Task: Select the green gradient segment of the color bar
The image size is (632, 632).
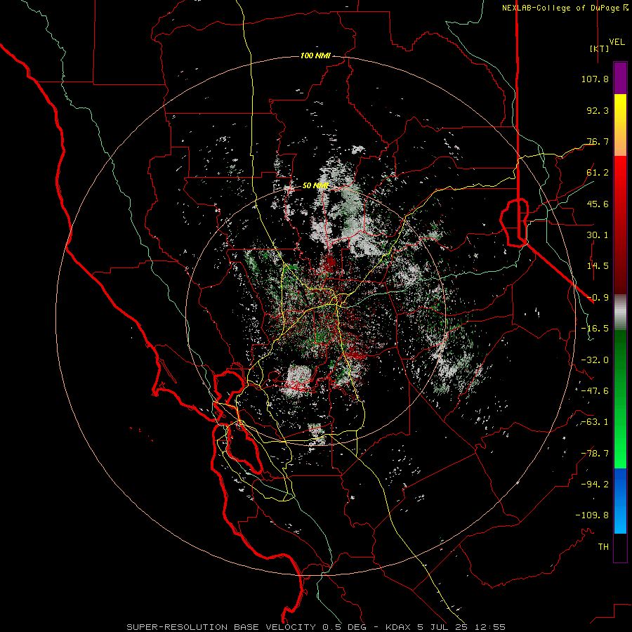Action: click(x=620, y=399)
